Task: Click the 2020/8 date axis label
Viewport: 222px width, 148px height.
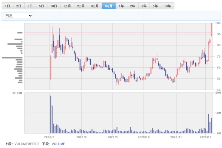Action: coord(81,137)
